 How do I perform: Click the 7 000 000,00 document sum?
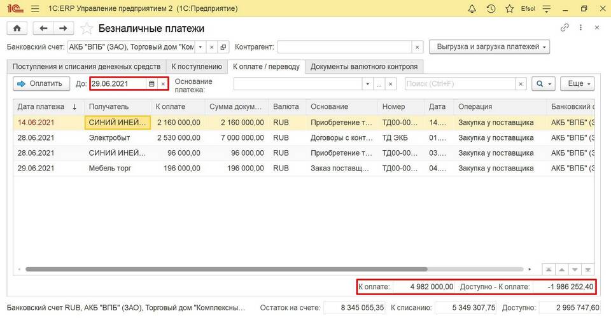(x=237, y=138)
